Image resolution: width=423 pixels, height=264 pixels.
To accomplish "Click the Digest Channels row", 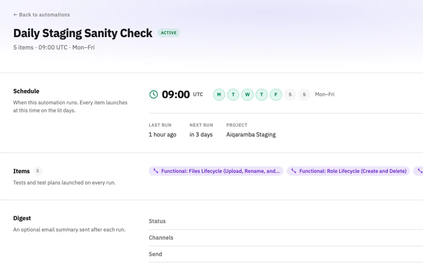I will [286, 238].
